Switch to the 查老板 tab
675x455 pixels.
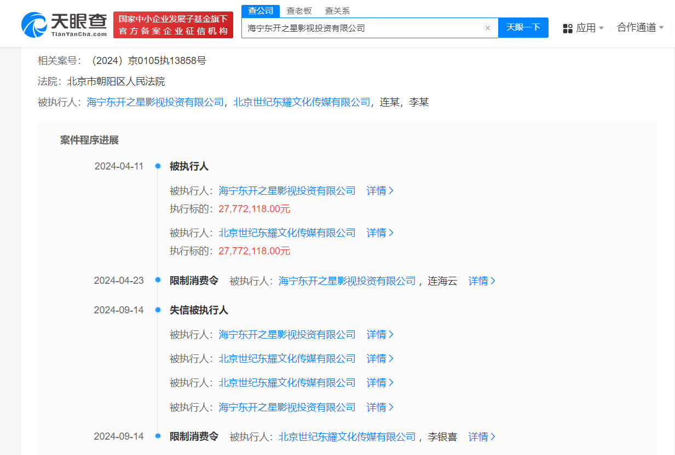[299, 10]
